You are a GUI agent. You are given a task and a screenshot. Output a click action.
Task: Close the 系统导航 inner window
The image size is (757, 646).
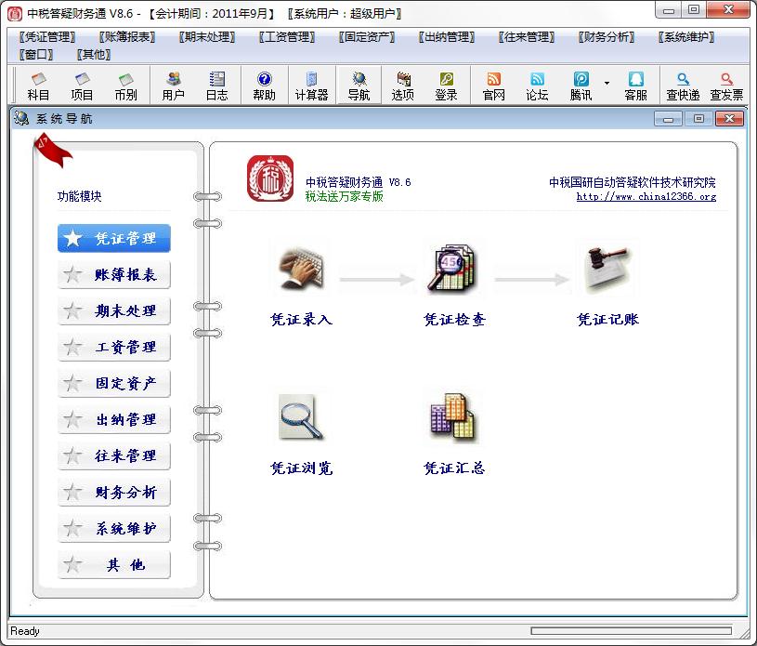(x=729, y=118)
